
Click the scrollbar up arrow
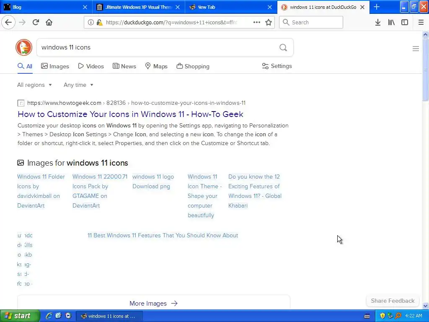[426, 34]
